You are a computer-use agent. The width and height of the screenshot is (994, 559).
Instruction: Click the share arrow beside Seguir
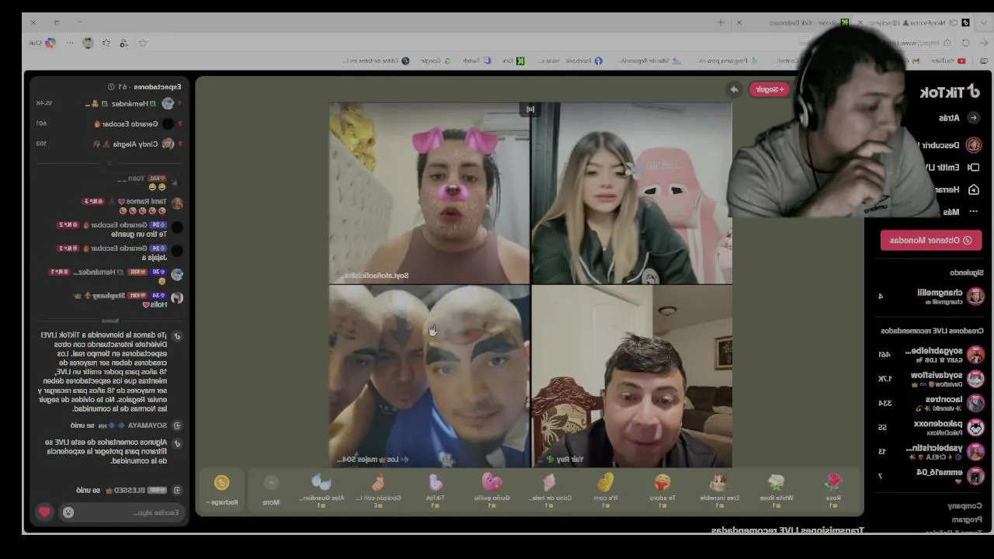[734, 89]
